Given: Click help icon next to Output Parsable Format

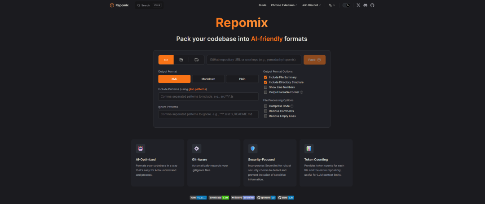Looking at the screenshot, I should pos(302,92).
